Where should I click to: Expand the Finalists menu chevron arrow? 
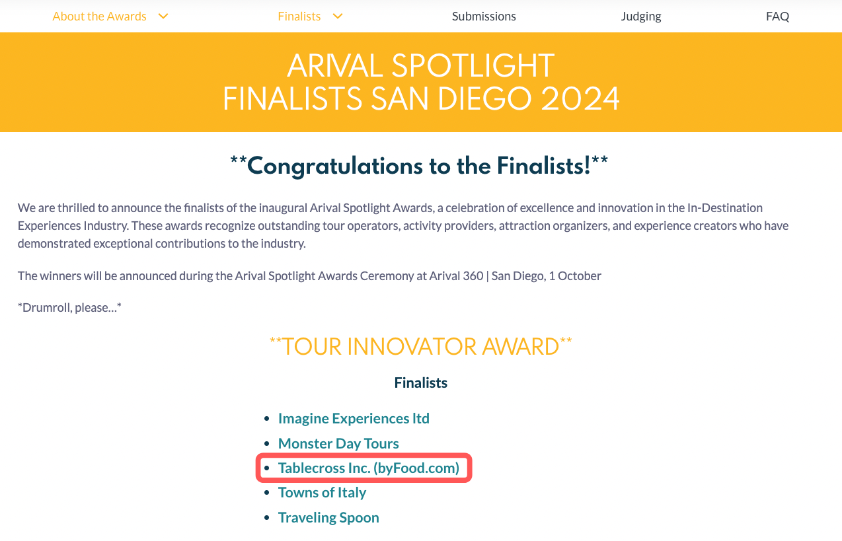coord(338,17)
